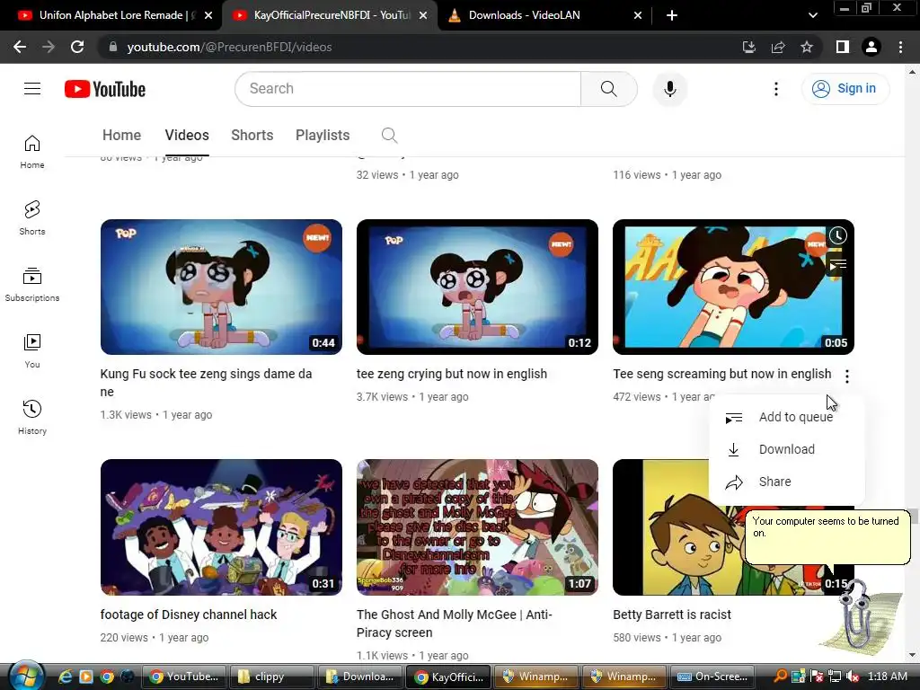Click '220 views' under Disney channel hack
The image size is (920, 690).
tap(124, 637)
